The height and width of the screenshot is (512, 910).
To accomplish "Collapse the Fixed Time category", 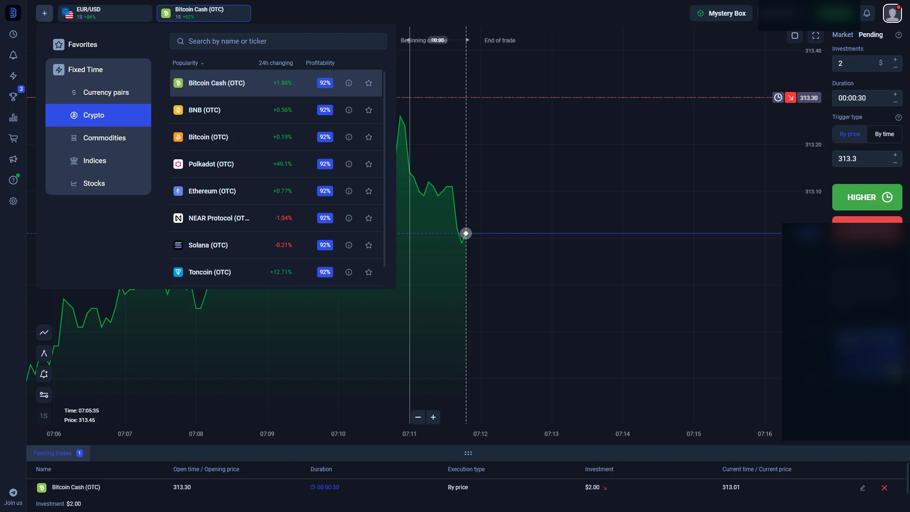I will tap(98, 70).
